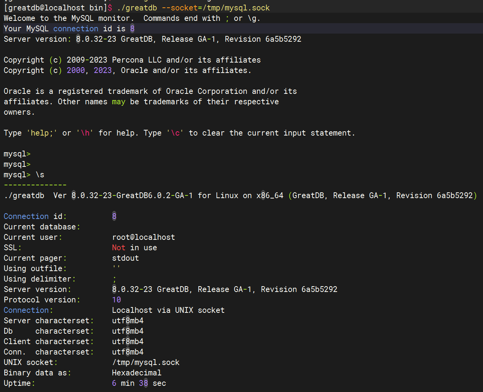Click the 'stdout' pager value
The height and width of the screenshot is (392, 483).
(x=125, y=258)
